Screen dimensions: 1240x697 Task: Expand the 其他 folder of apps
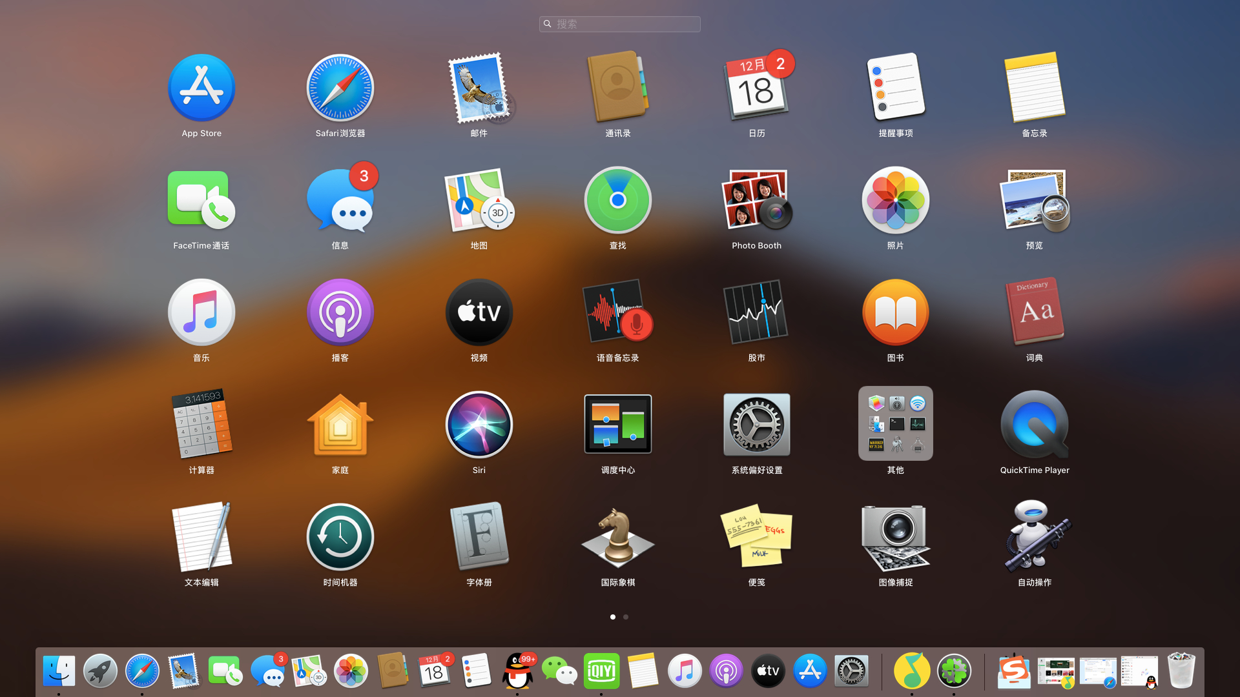(x=895, y=425)
